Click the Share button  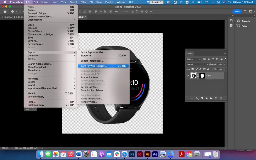[237, 11]
